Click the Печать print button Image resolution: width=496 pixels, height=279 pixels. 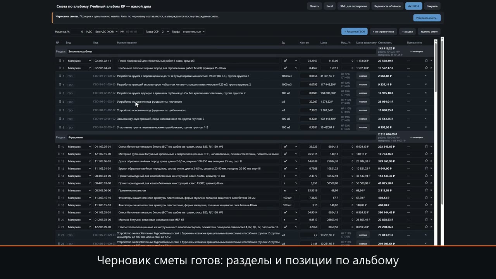coord(314,6)
